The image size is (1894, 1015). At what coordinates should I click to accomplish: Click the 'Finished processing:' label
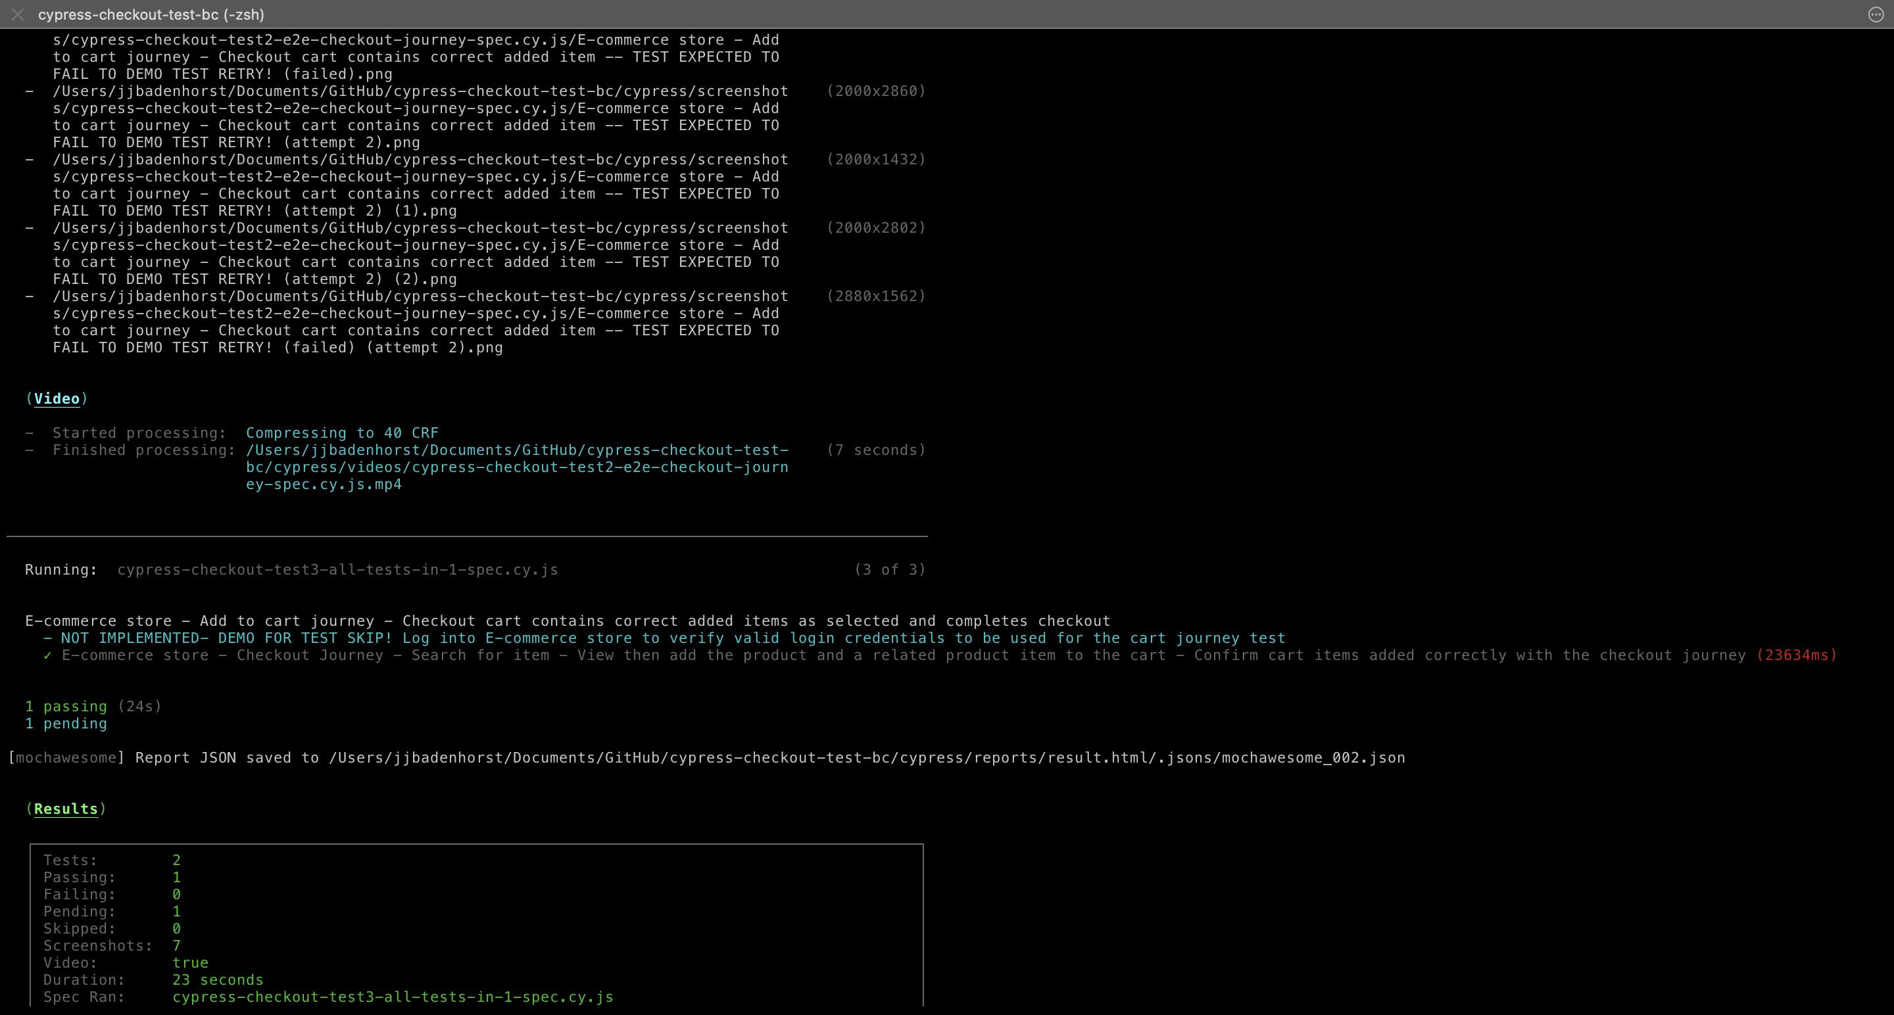coord(144,449)
